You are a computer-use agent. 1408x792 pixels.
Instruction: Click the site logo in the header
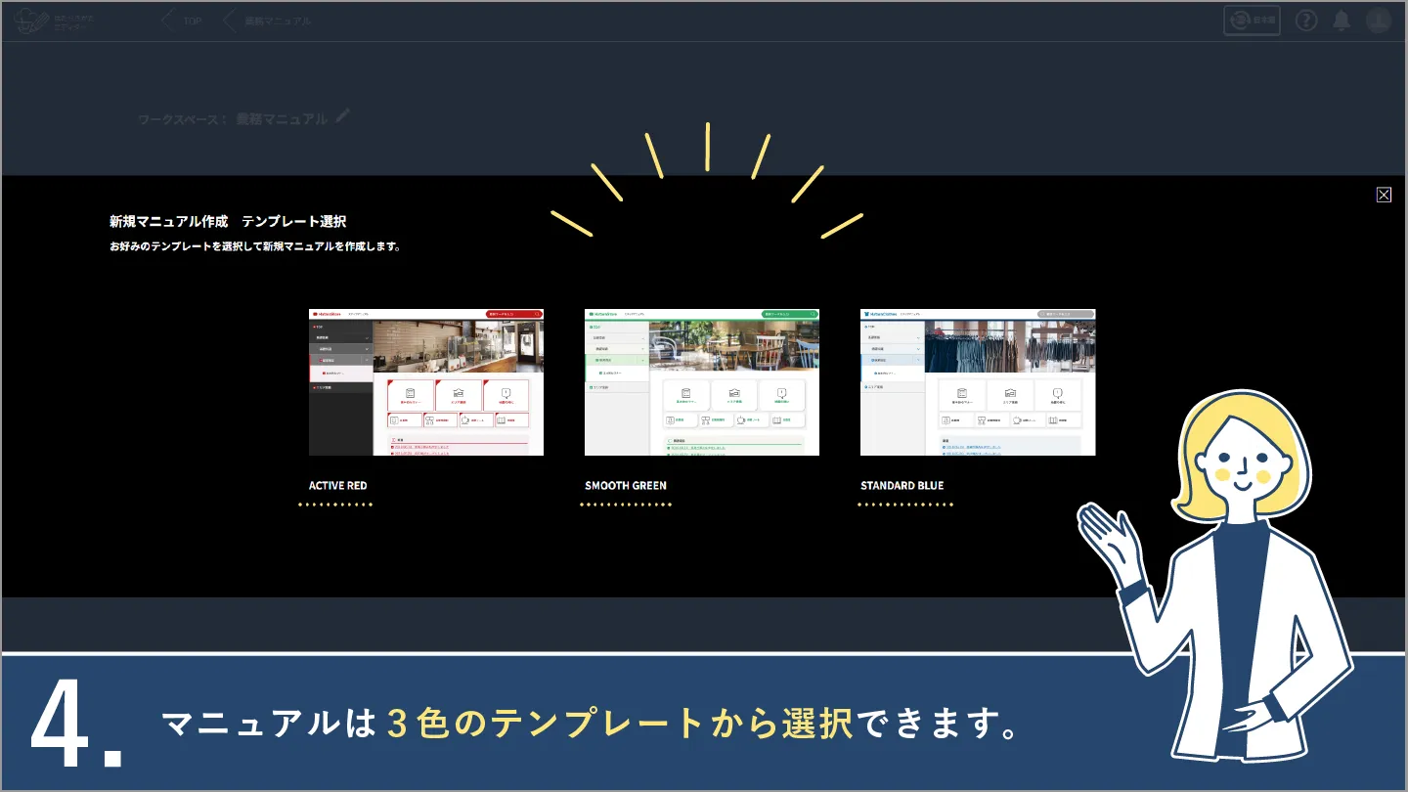tap(51, 21)
